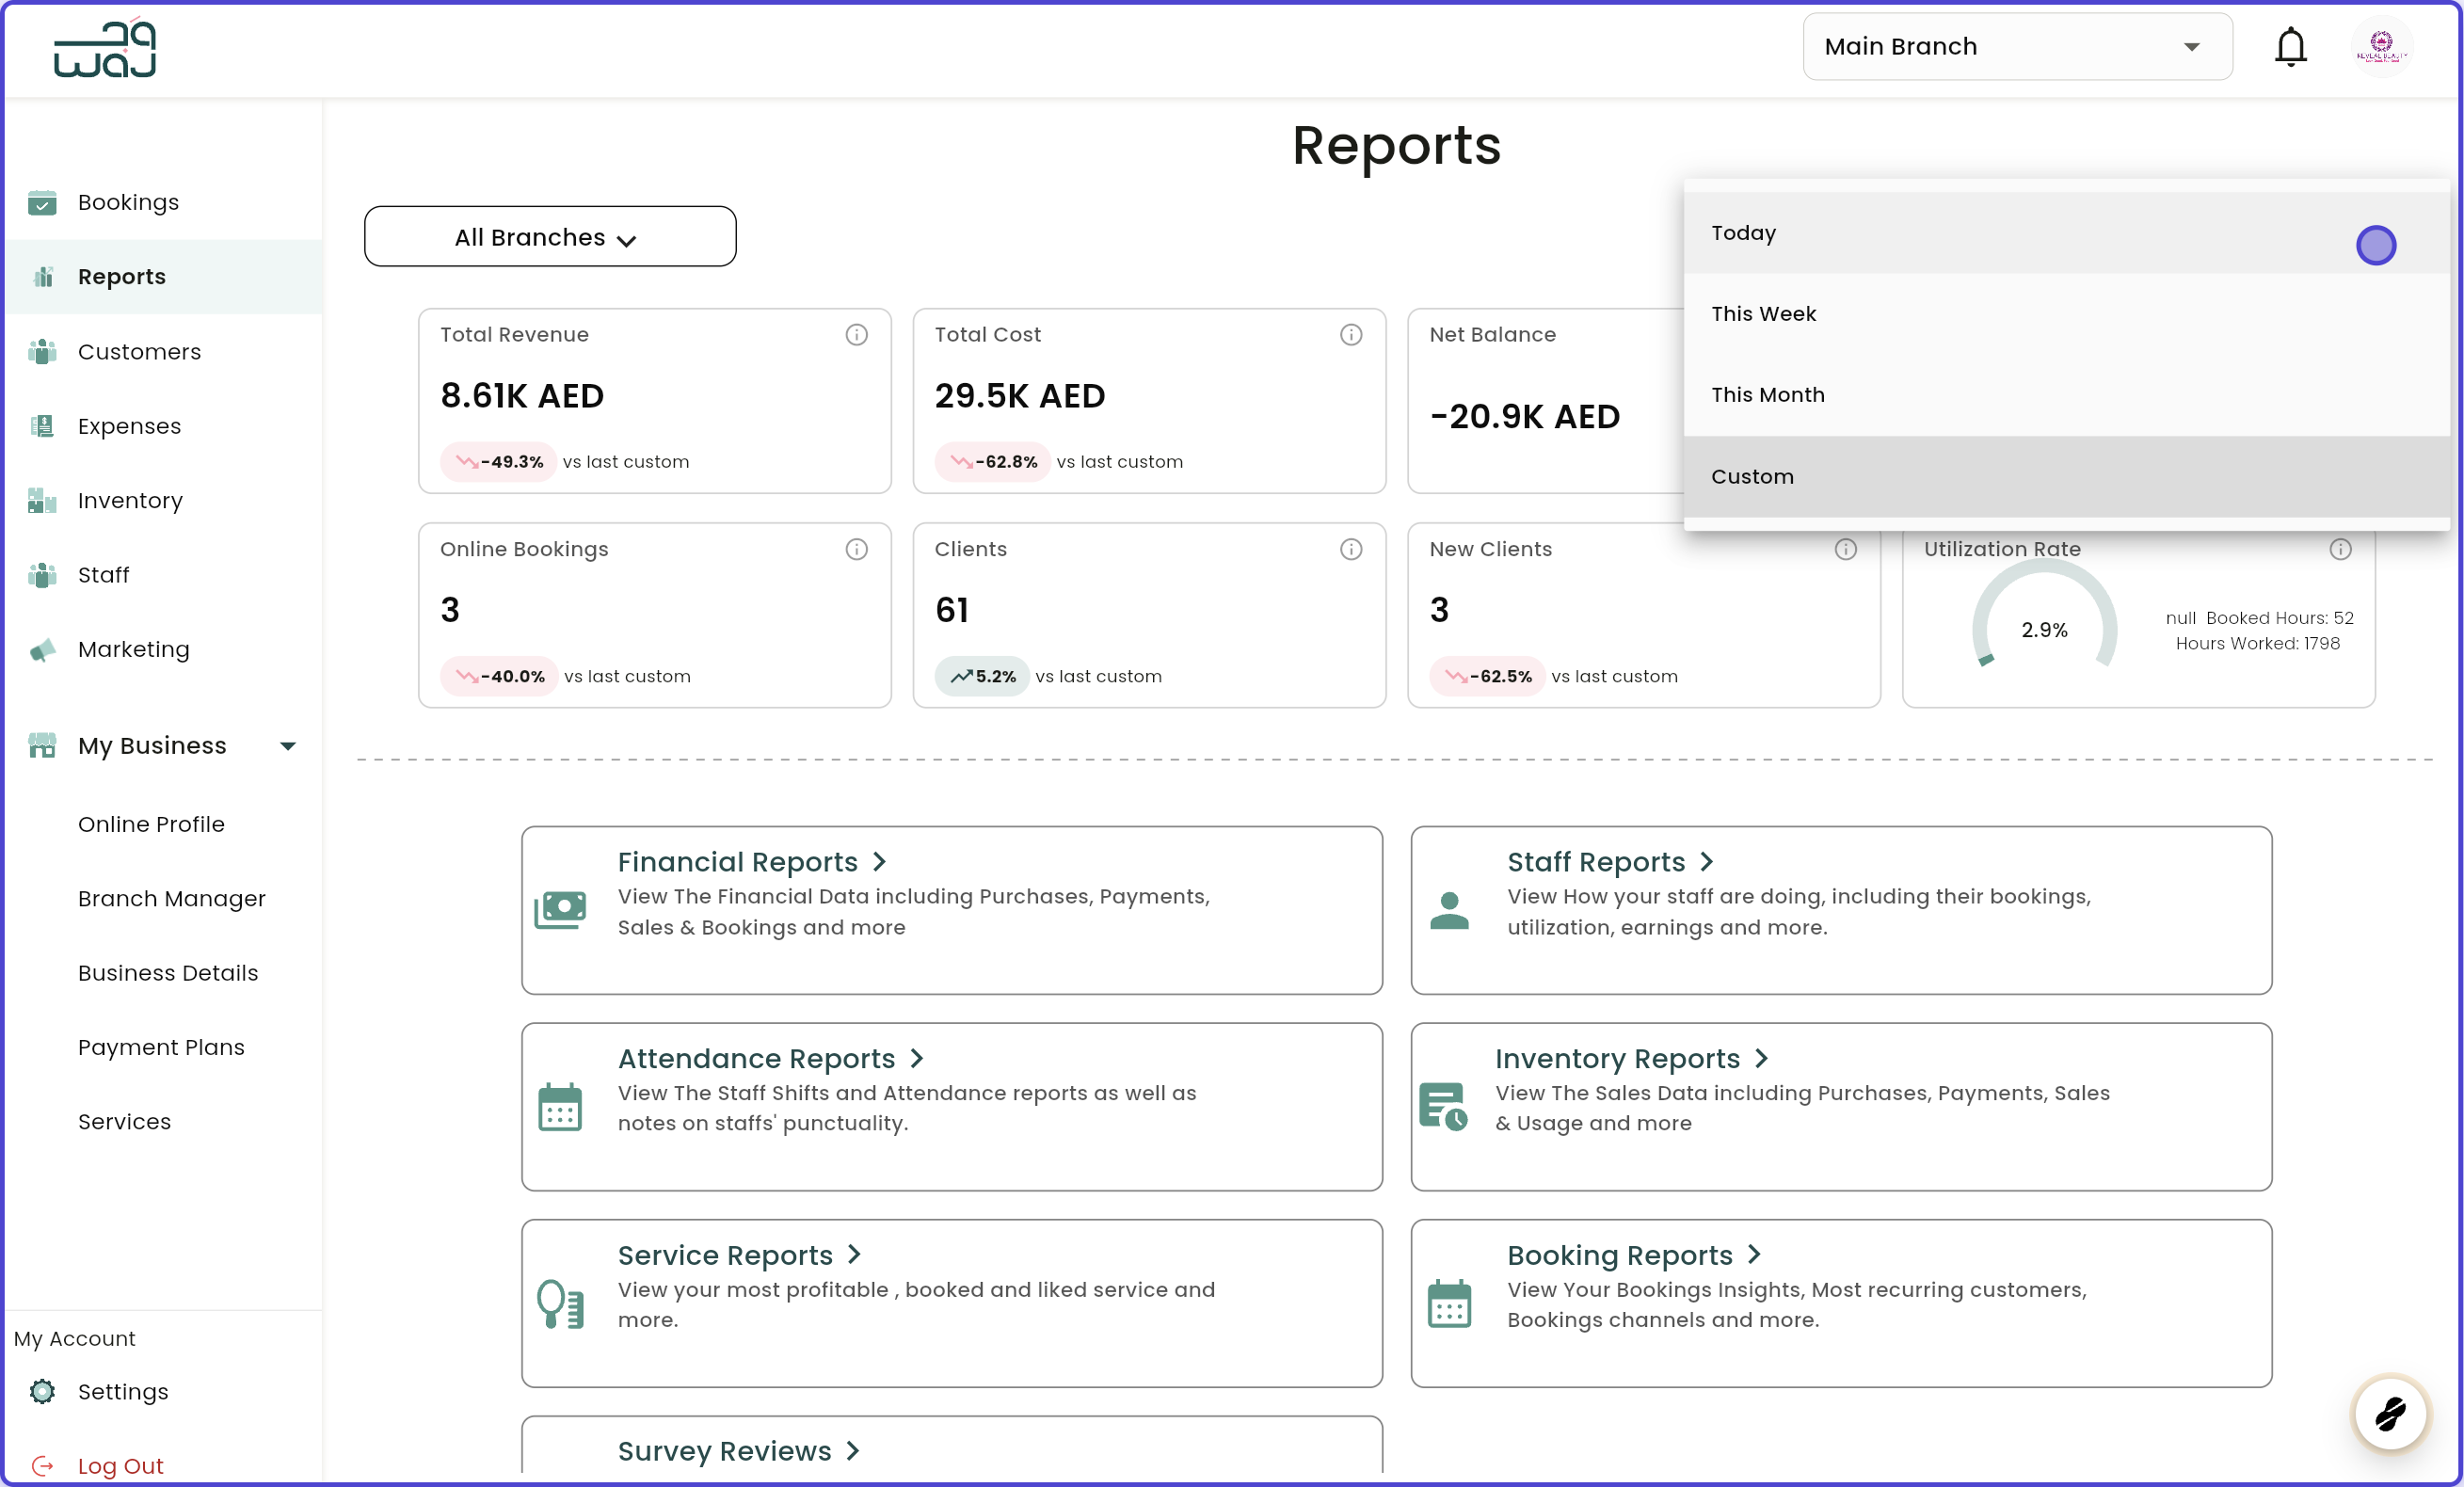
Task: Click the Utilization Rate gauge
Action: (x=2044, y=630)
